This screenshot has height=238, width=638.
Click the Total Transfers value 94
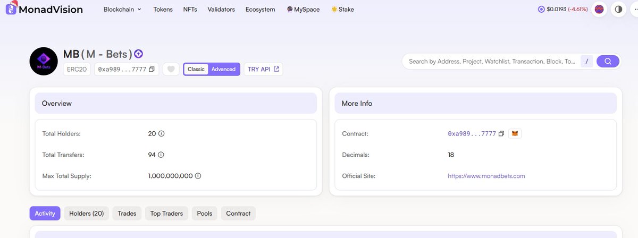point(152,155)
